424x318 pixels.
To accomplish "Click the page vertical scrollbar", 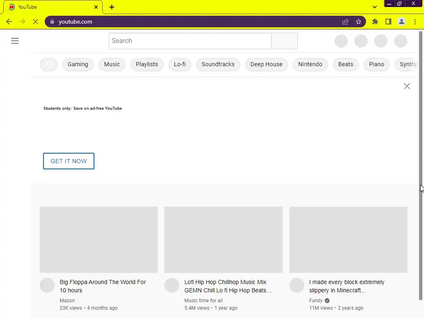I will (421, 166).
